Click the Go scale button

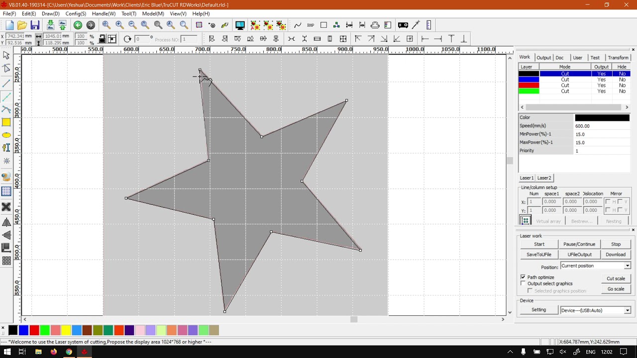coord(616,289)
